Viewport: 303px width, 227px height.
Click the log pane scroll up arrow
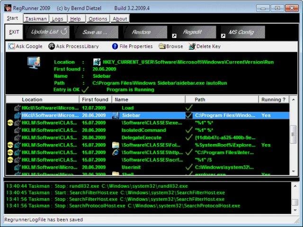pos(295,186)
